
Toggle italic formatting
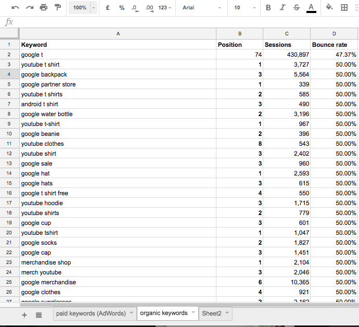(x=283, y=8)
